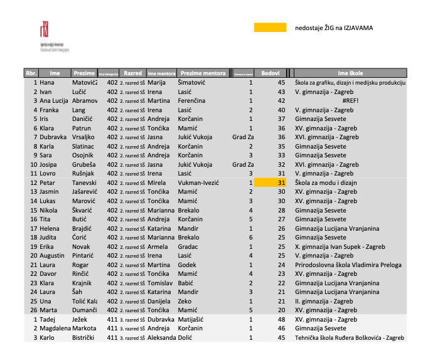
Task: Click the surname Slatinac
Action: click(x=83, y=146)
